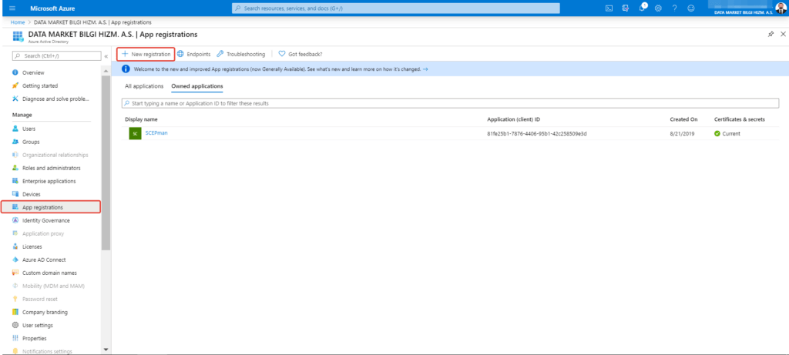789x355 pixels.
Task: Click the Licenses icon in sidebar
Action: tap(15, 246)
